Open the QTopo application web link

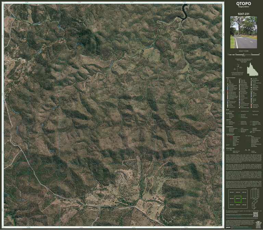(234, 216)
